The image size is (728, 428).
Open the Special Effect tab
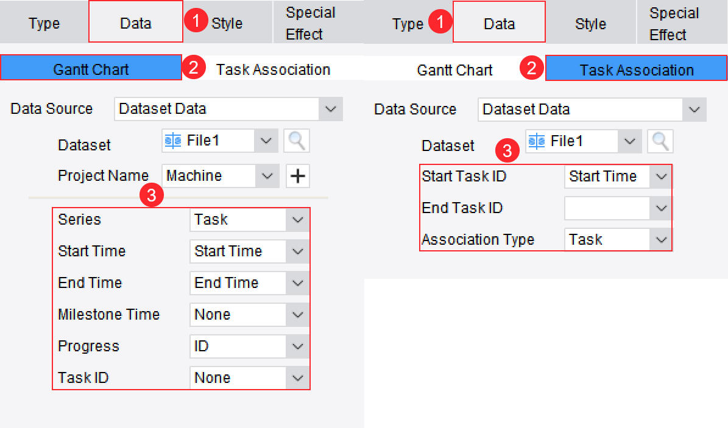[311, 21]
